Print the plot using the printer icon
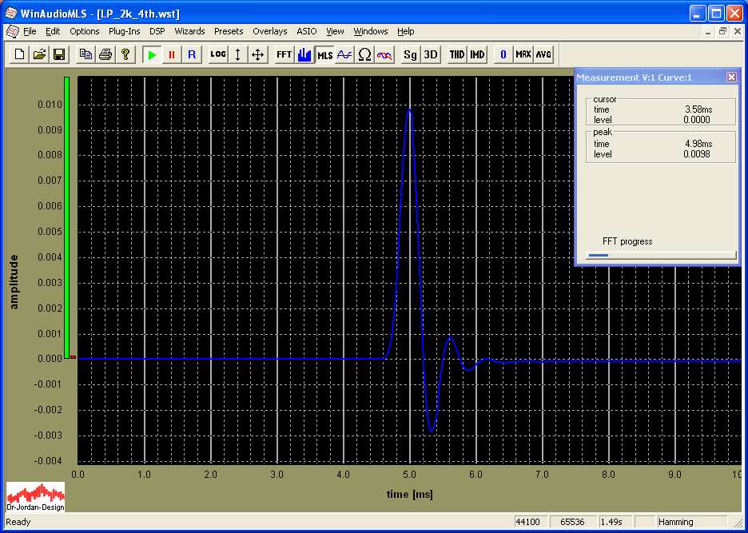Image resolution: width=748 pixels, height=533 pixels. point(105,54)
